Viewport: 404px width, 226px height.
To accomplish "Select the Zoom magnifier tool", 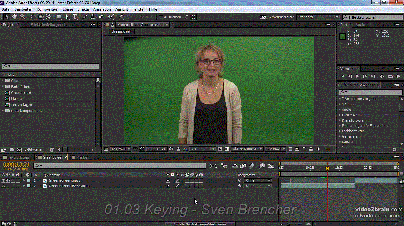I will [x=23, y=17].
